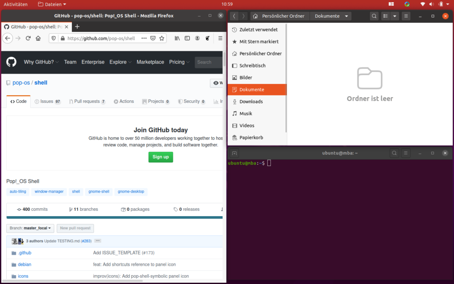Go to Persönlicher Ordner in the path bar
Viewport: 454px width, 284px height.
(x=280, y=16)
